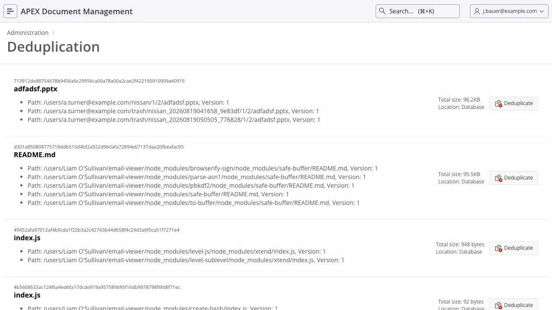
Task: Focus the Search field
Action: 417,11
